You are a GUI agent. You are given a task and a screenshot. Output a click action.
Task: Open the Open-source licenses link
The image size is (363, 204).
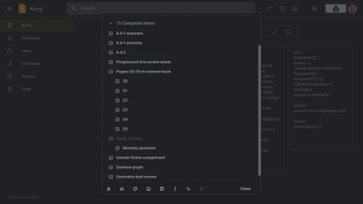click(23, 197)
